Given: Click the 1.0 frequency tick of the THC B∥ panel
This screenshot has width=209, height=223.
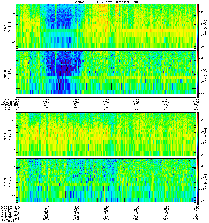Looking at the screenshot, I should click(x=14, y=167).
